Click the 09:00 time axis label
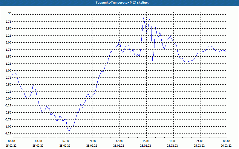 pos(93,141)
